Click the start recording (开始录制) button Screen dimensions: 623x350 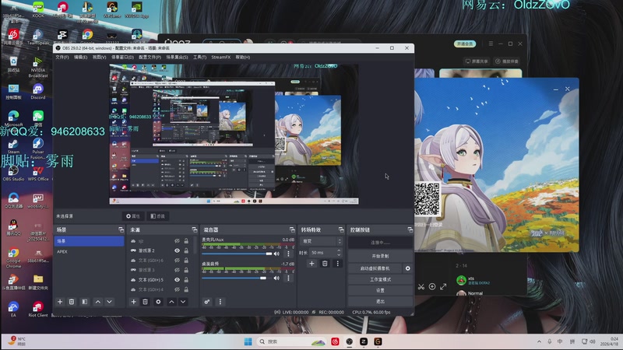pyautogui.click(x=380, y=256)
